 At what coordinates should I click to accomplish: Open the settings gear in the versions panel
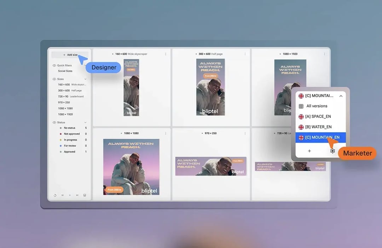point(332,151)
